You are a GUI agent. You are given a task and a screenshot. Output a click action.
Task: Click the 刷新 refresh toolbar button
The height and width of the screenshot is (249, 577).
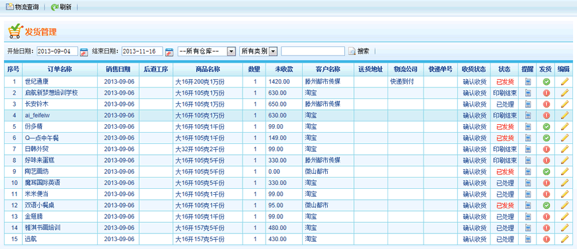tap(61, 7)
